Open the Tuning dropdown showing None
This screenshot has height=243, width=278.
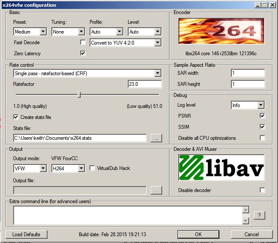point(68,32)
